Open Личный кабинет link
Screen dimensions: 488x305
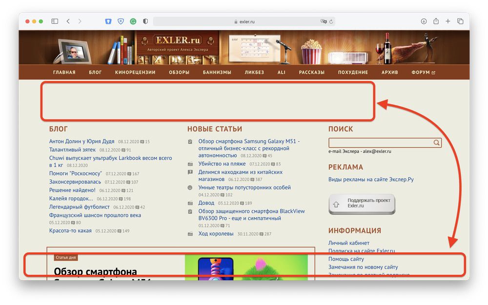pyautogui.click(x=349, y=243)
